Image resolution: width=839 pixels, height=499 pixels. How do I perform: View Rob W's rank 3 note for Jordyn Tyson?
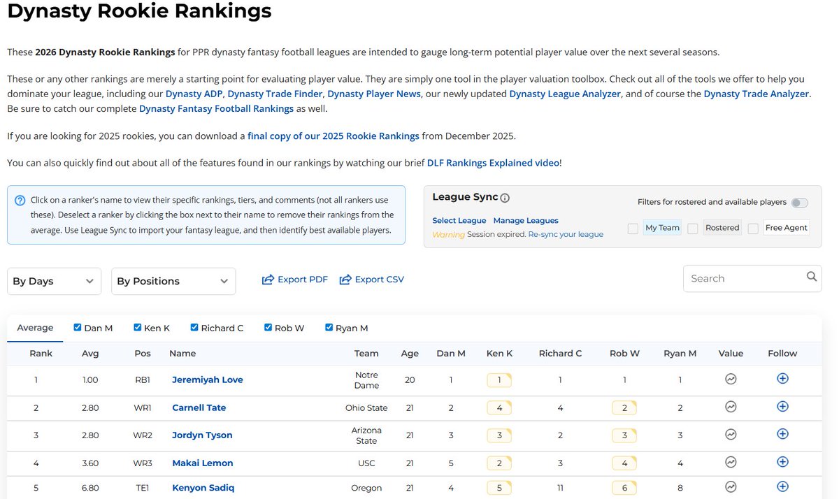tap(624, 435)
